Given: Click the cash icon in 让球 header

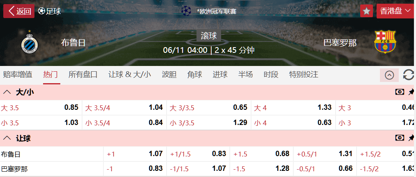Looking at the screenshot, I should click(x=400, y=138).
